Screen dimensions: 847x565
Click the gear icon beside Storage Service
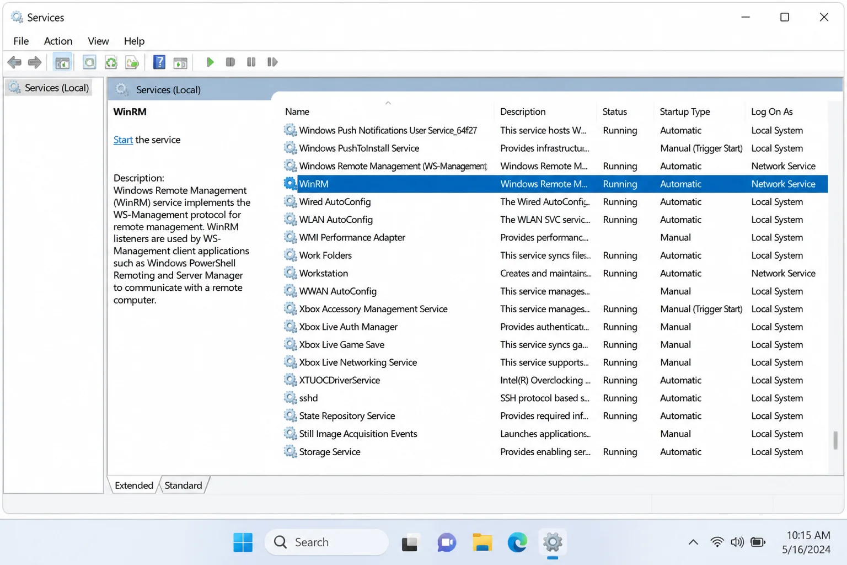pyautogui.click(x=290, y=451)
